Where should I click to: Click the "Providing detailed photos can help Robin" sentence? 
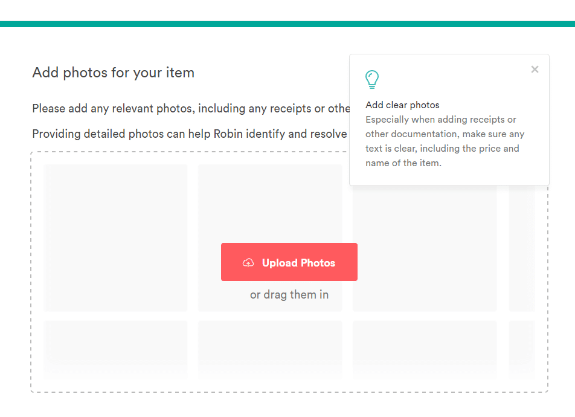[189, 134]
